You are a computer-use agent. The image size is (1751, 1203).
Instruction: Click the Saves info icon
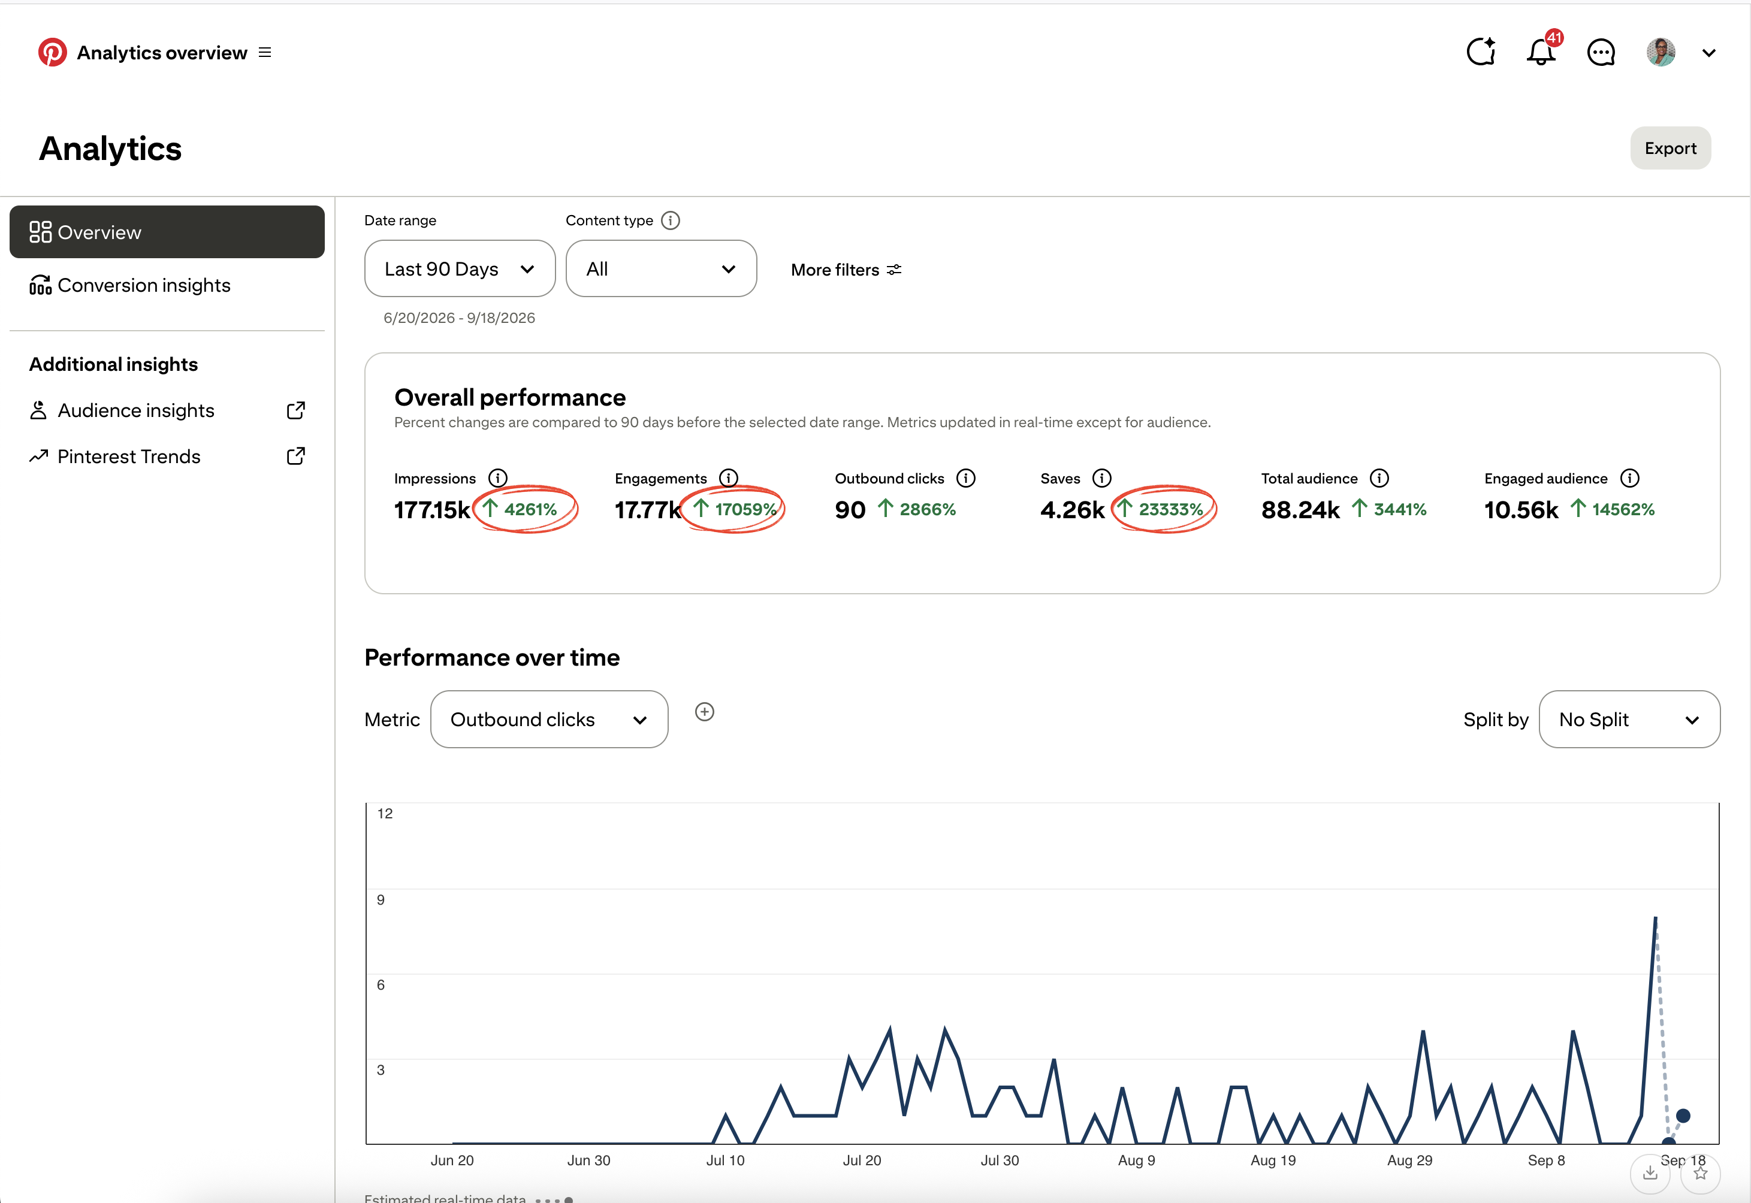tap(1101, 478)
